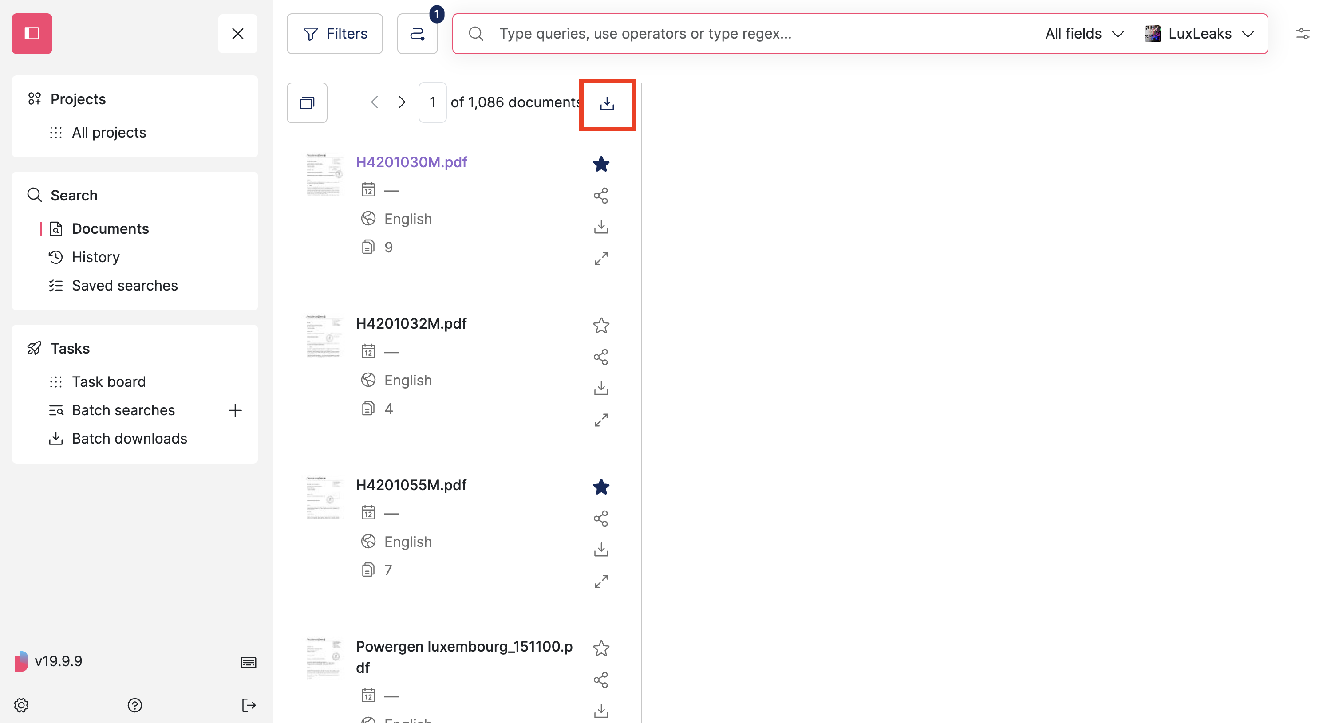Open the Filters panel

click(334, 33)
